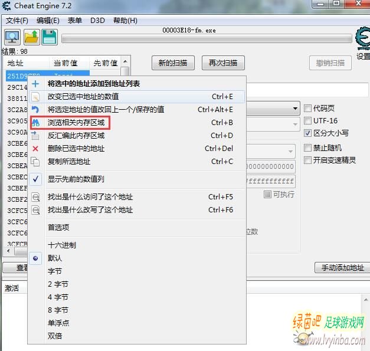The image size is (370, 351).
Task: Click the edit value pencil icon
Action: pos(35,97)
